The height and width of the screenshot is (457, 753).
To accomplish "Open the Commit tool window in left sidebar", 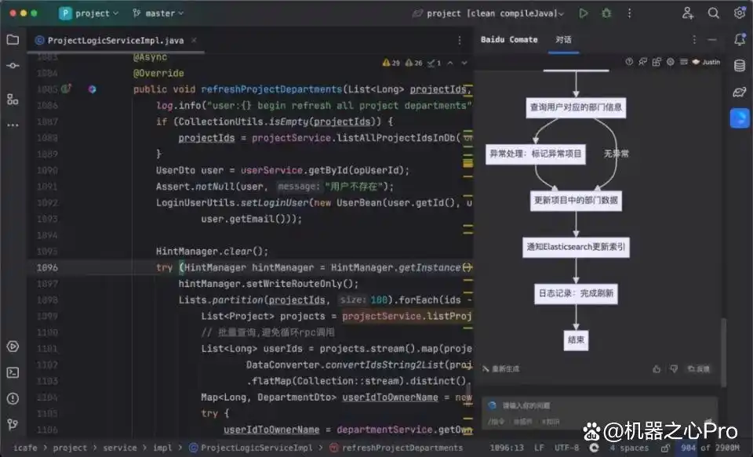I will point(13,67).
